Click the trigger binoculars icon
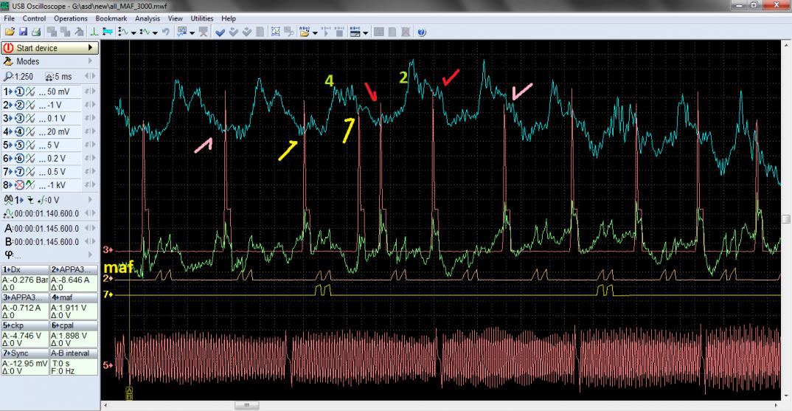 tap(8, 200)
